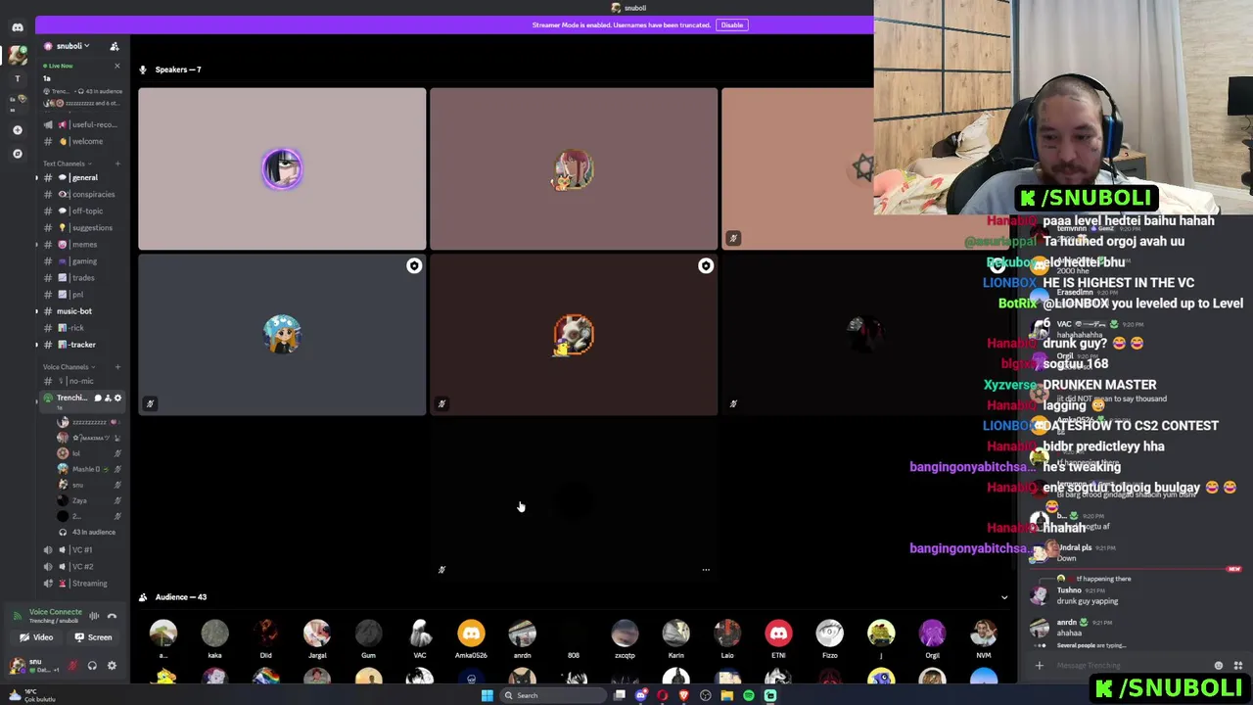
Task: Click the attach plus icon in chat box
Action: (1040, 666)
